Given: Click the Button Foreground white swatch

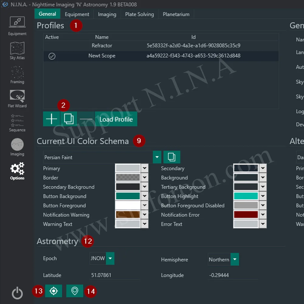Looking at the screenshot, I should click(x=128, y=205).
